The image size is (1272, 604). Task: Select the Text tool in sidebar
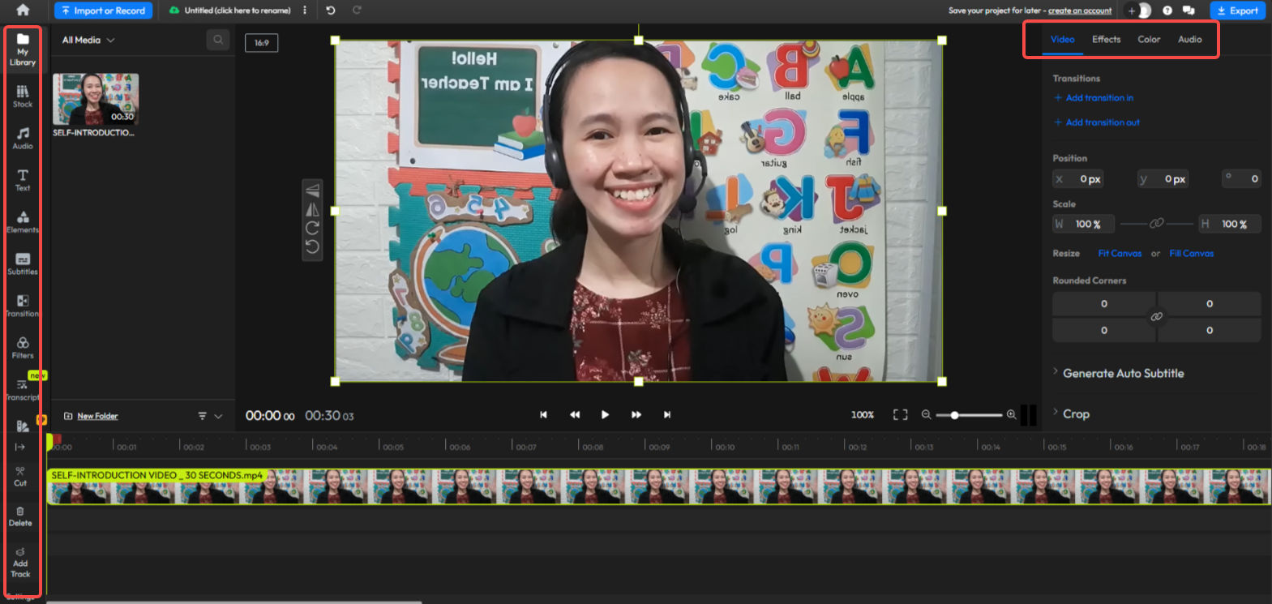[x=23, y=180]
